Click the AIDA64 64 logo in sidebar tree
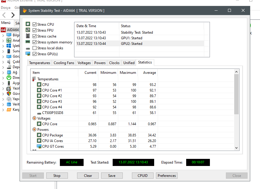 pos(3,30)
